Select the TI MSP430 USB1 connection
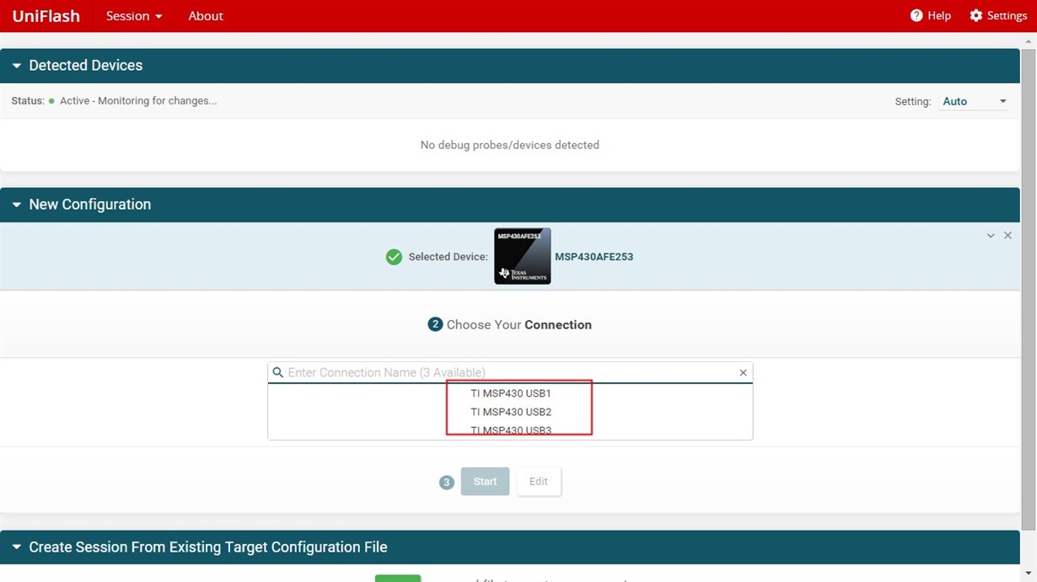Viewport: 1037px width, 582px height. [x=511, y=393]
